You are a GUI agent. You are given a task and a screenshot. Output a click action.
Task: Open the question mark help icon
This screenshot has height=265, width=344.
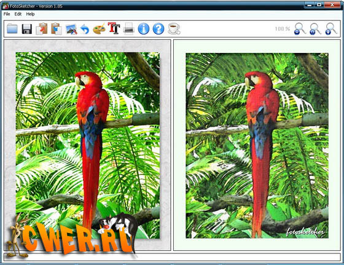pos(158,29)
